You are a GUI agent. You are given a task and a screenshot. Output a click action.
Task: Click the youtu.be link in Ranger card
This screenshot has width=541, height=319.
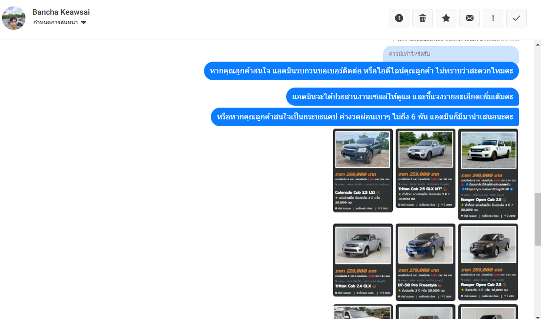click(x=487, y=189)
